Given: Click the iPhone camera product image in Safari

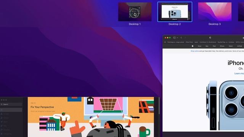Looking at the screenshot, I should tap(225, 105).
